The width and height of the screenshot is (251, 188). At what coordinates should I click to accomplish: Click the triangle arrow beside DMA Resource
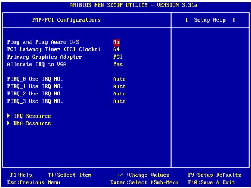pos(9,123)
